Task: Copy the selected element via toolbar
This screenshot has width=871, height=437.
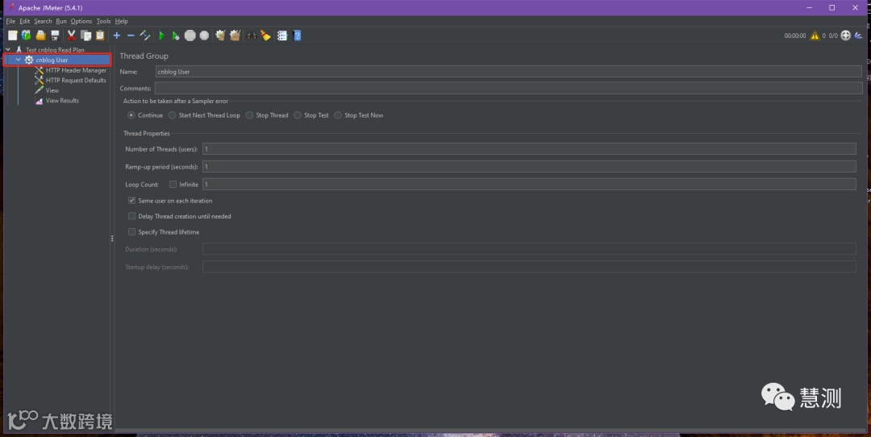Action: (x=86, y=35)
